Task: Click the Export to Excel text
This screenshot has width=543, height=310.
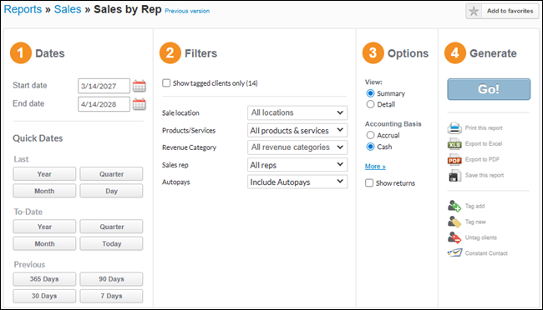Action: [484, 143]
